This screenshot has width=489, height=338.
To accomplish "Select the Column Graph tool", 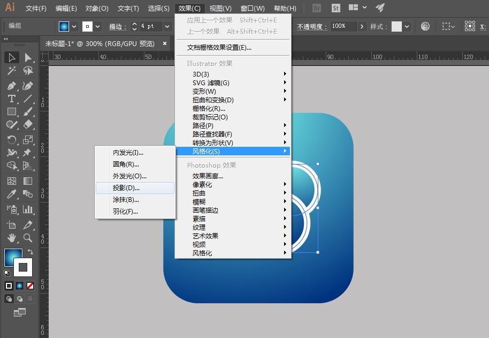I will click(28, 209).
